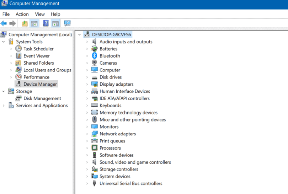Screen dimensions: 288x194
Task: Toggle Show/Hide Console Tree toolbar icon
Action: pyautogui.click(x=34, y=23)
